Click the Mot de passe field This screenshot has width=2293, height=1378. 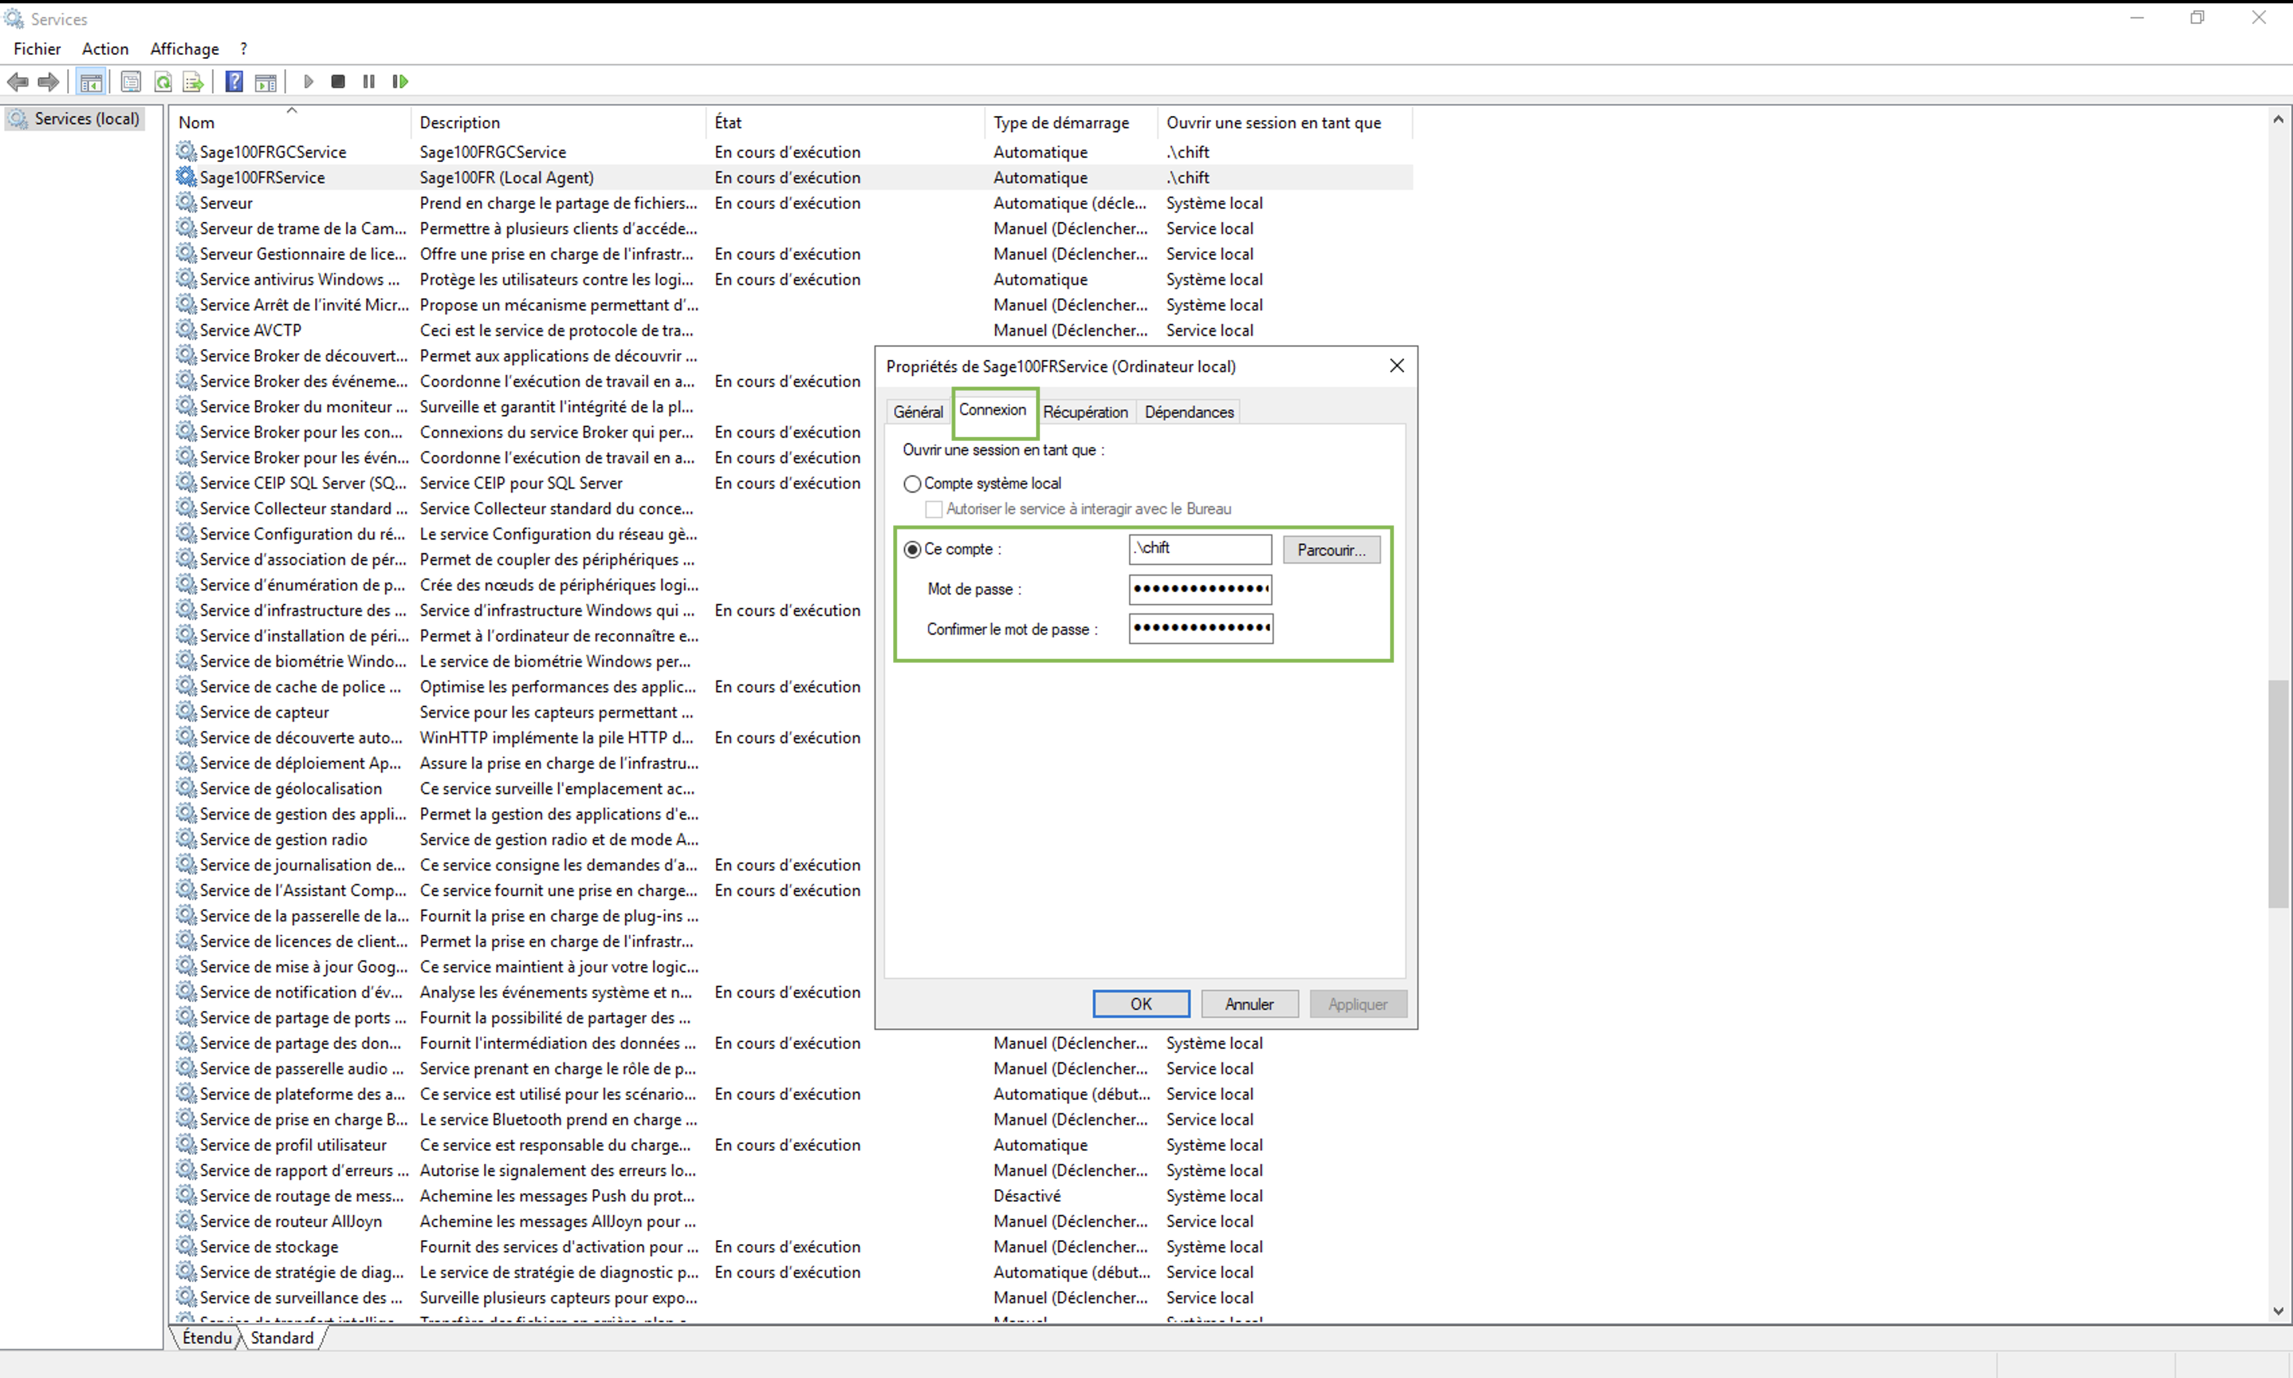tap(1200, 590)
